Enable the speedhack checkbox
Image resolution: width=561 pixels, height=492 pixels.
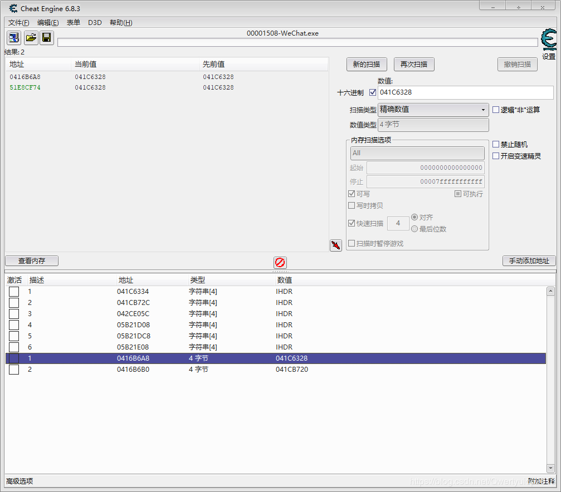[x=496, y=156]
